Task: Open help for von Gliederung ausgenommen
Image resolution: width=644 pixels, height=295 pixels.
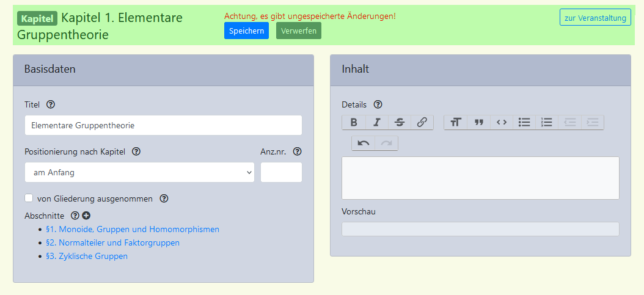Action: coord(164,198)
